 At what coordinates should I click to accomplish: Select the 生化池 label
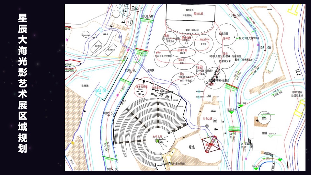point(85,86)
